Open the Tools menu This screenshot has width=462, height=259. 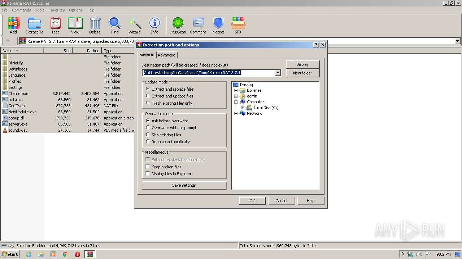pyautogui.click(x=40, y=10)
